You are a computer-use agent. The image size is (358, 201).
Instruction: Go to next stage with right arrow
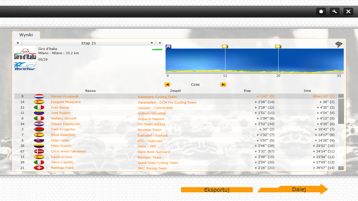pyautogui.click(x=160, y=43)
